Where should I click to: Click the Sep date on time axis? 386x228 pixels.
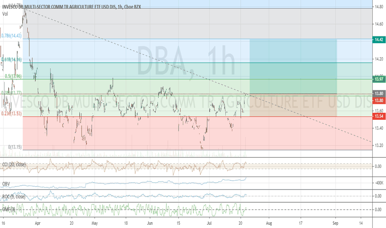[335, 223]
